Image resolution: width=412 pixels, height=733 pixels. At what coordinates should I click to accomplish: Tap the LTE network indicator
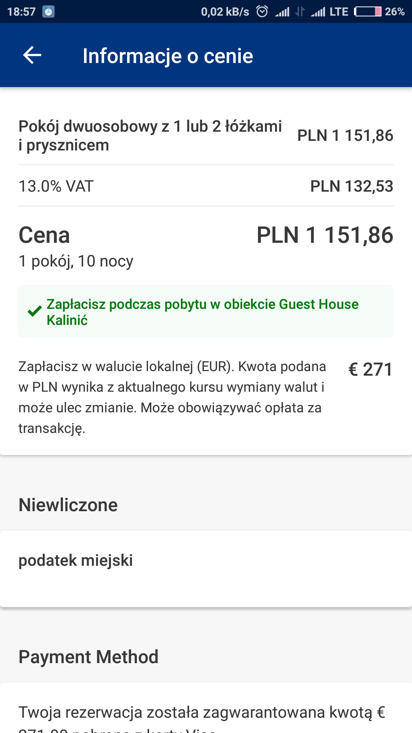tap(339, 12)
